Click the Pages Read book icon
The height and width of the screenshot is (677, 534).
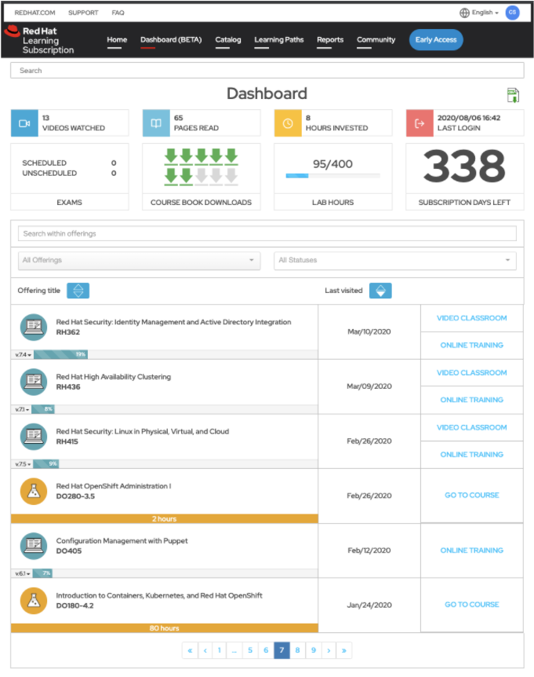(155, 123)
